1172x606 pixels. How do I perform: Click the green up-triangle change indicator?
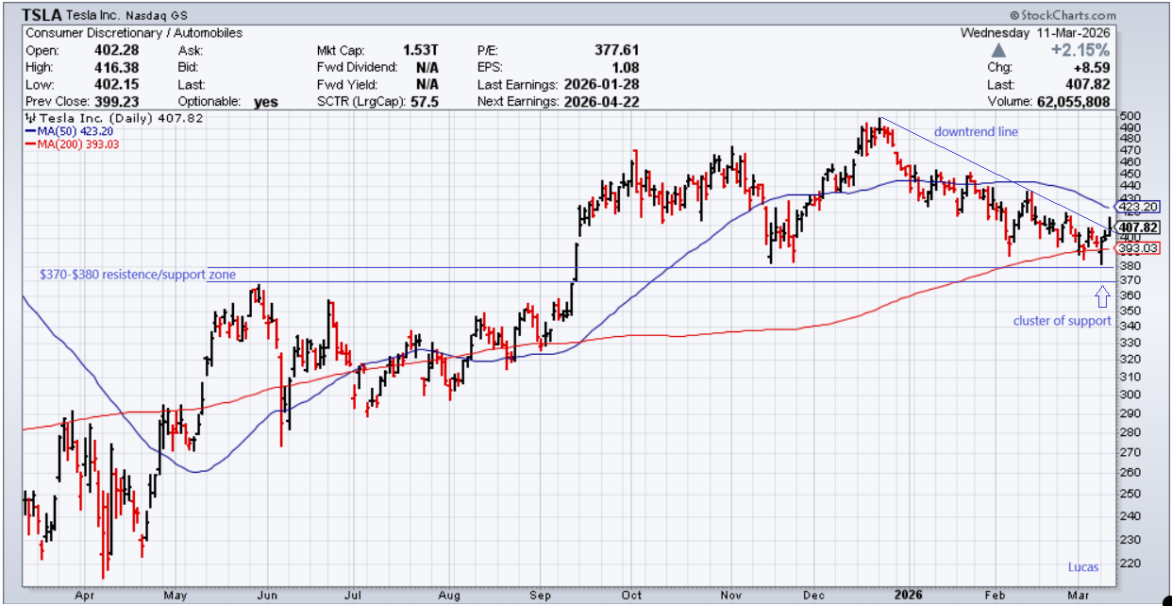[999, 49]
